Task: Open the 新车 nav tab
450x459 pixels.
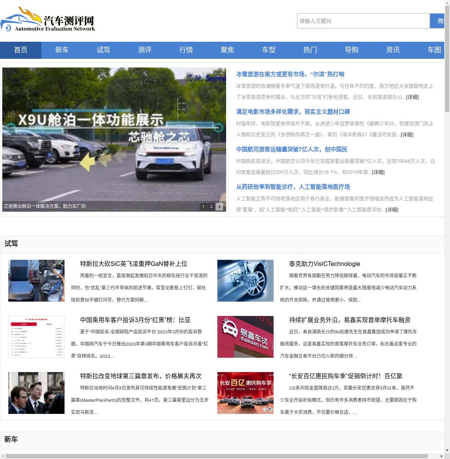Action: [x=62, y=50]
